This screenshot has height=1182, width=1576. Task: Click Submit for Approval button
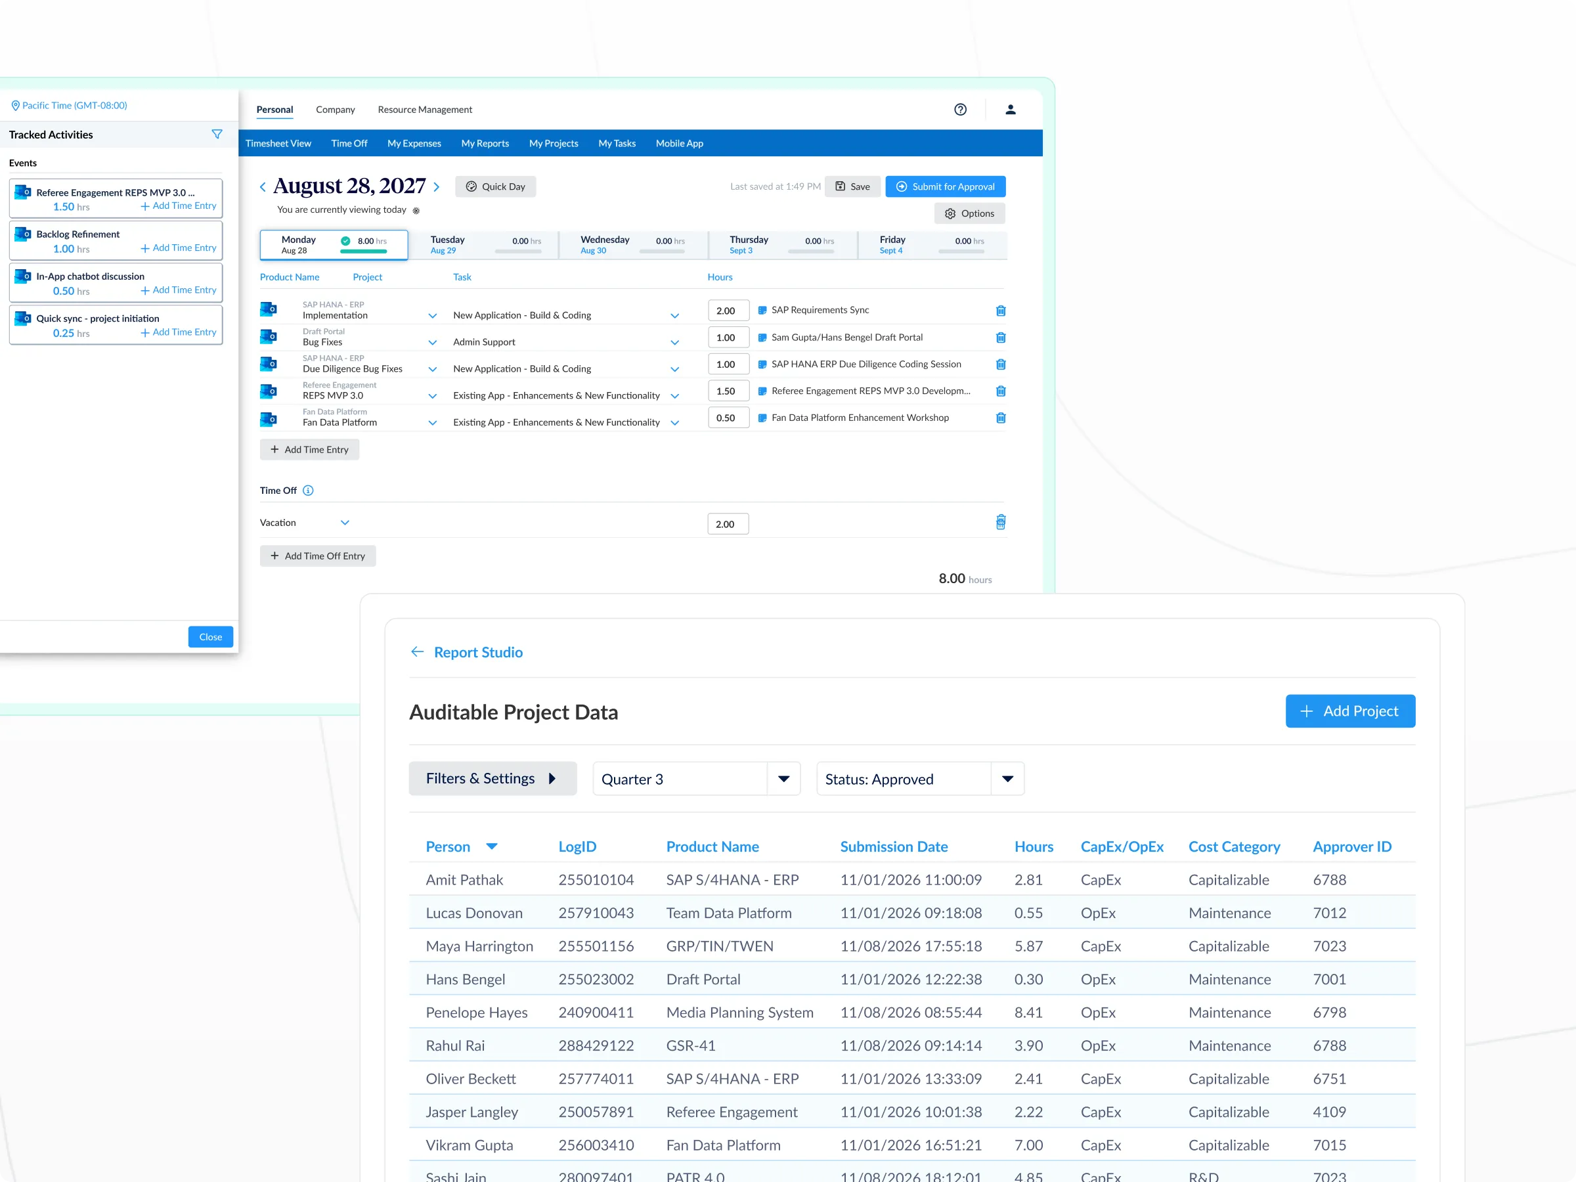(945, 186)
